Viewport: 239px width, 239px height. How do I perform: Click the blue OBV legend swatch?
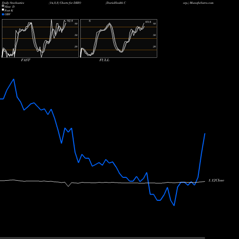3,14
